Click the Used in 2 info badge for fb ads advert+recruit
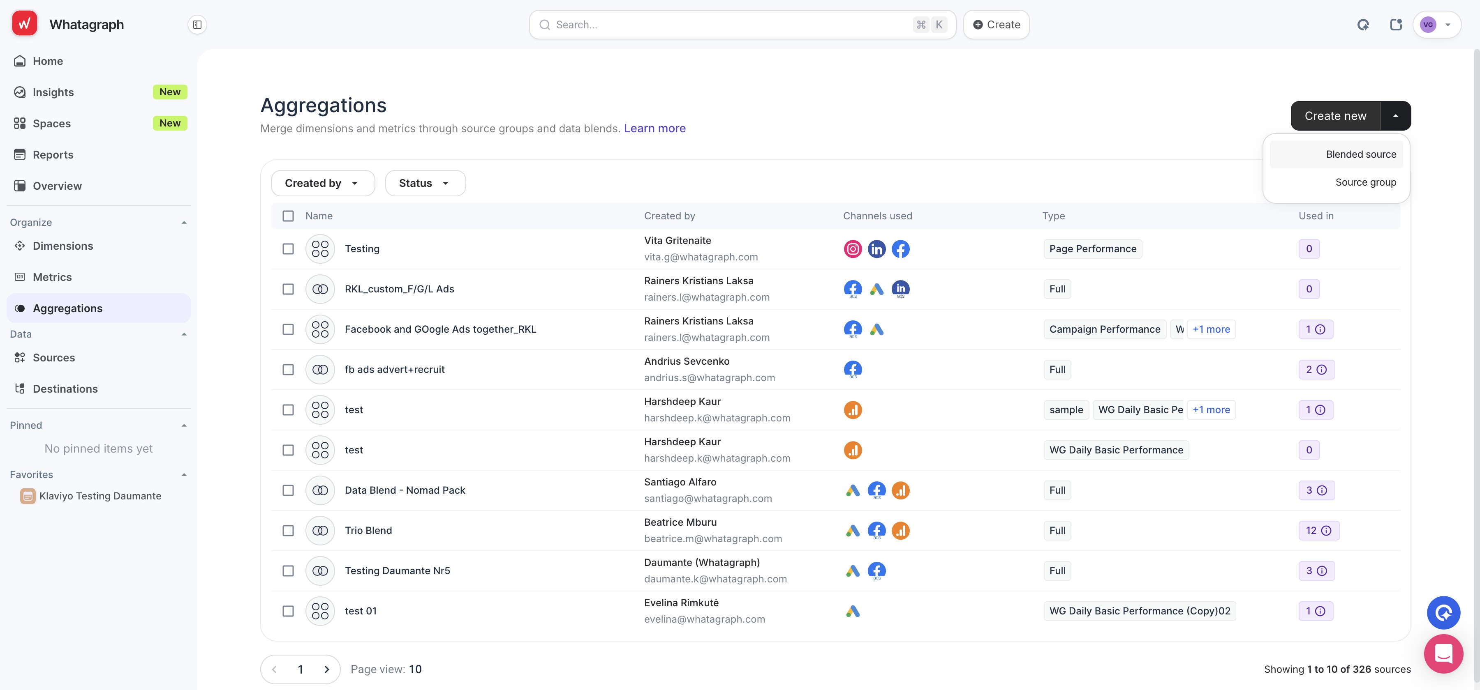The image size is (1480, 690). pos(1316,369)
